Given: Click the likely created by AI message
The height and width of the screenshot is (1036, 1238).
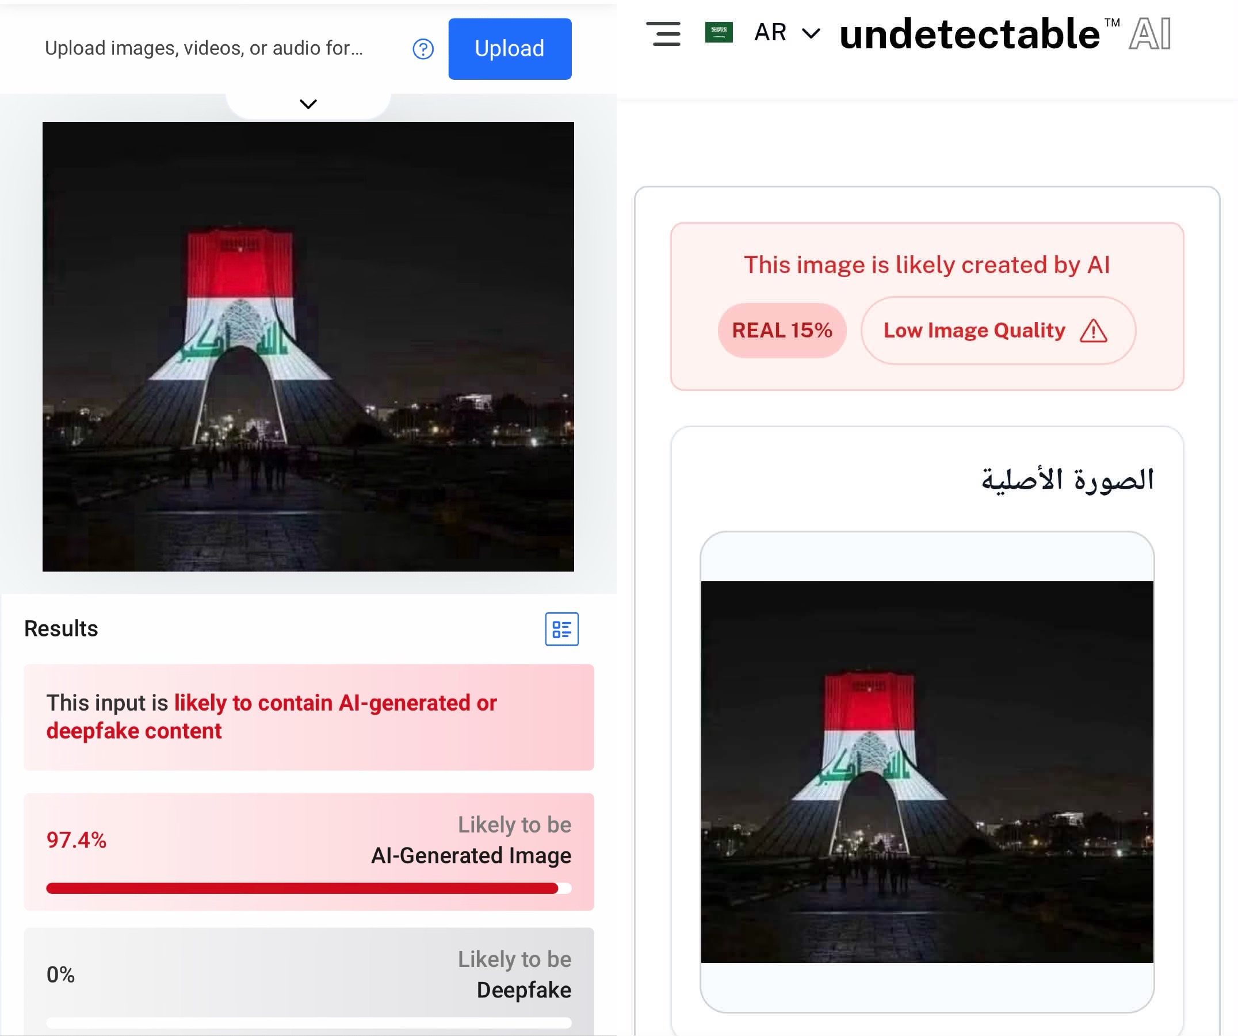Looking at the screenshot, I should [x=927, y=264].
